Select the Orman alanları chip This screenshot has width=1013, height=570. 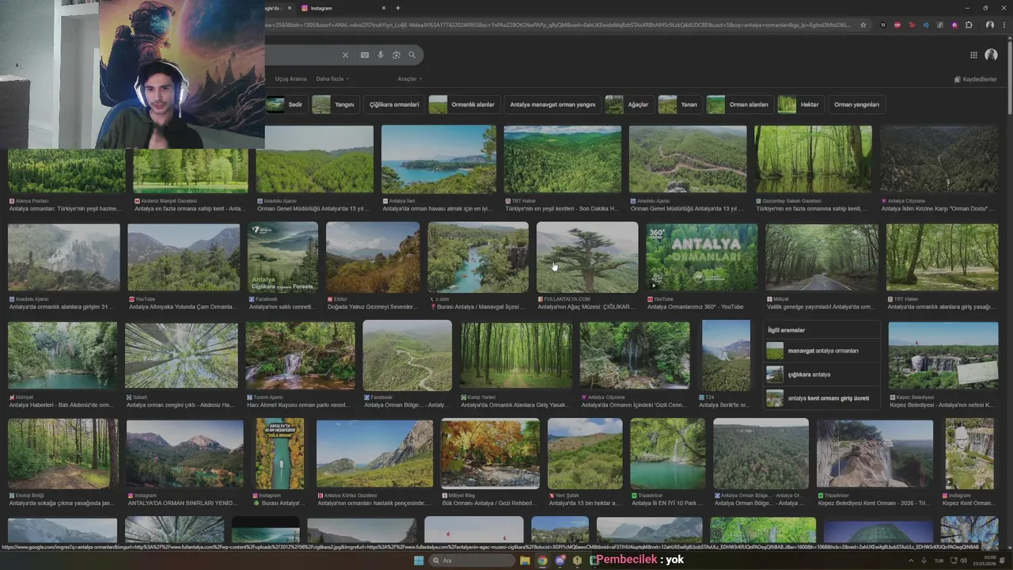[x=738, y=104]
